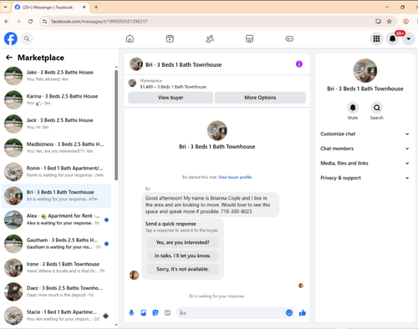Open Alea - Apartment for Rent chat
This screenshot has height=329, width=418.
57,220
